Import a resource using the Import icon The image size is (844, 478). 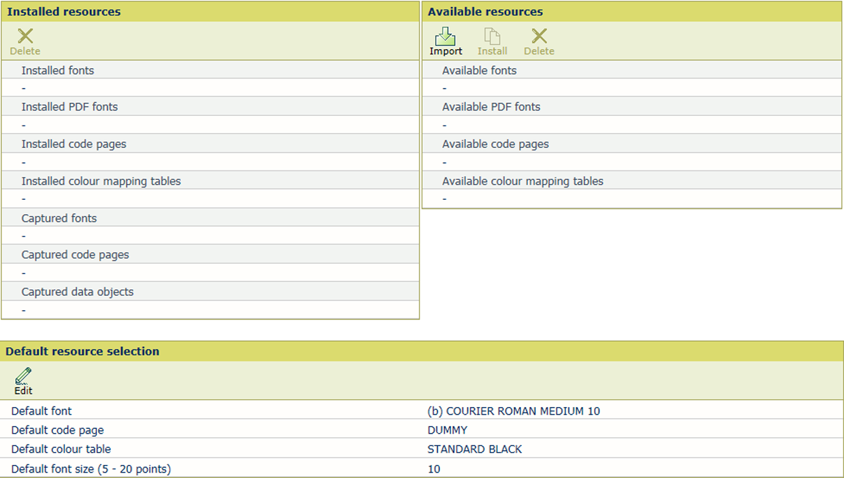point(446,42)
